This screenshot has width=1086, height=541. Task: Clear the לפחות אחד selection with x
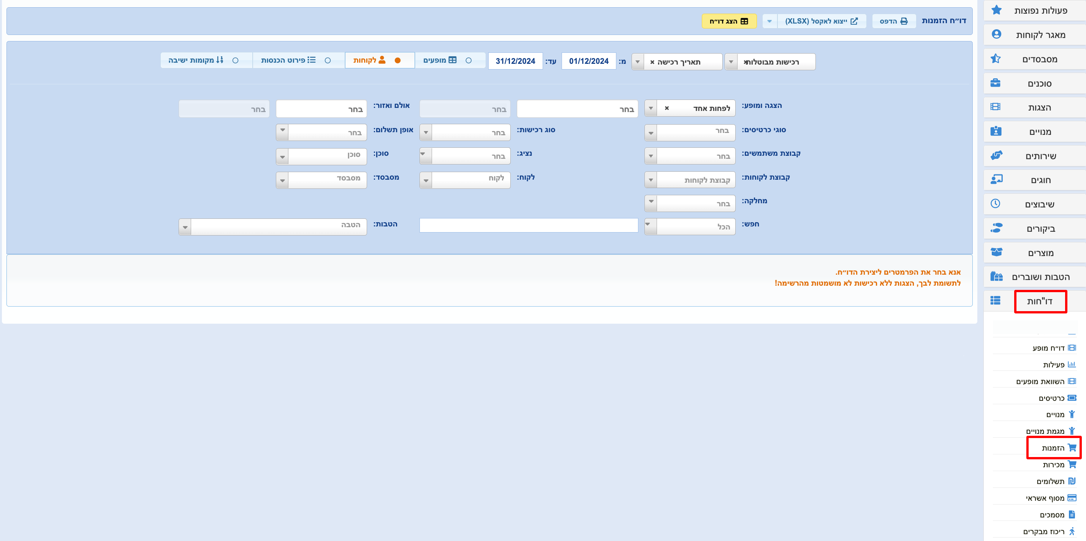pos(667,108)
